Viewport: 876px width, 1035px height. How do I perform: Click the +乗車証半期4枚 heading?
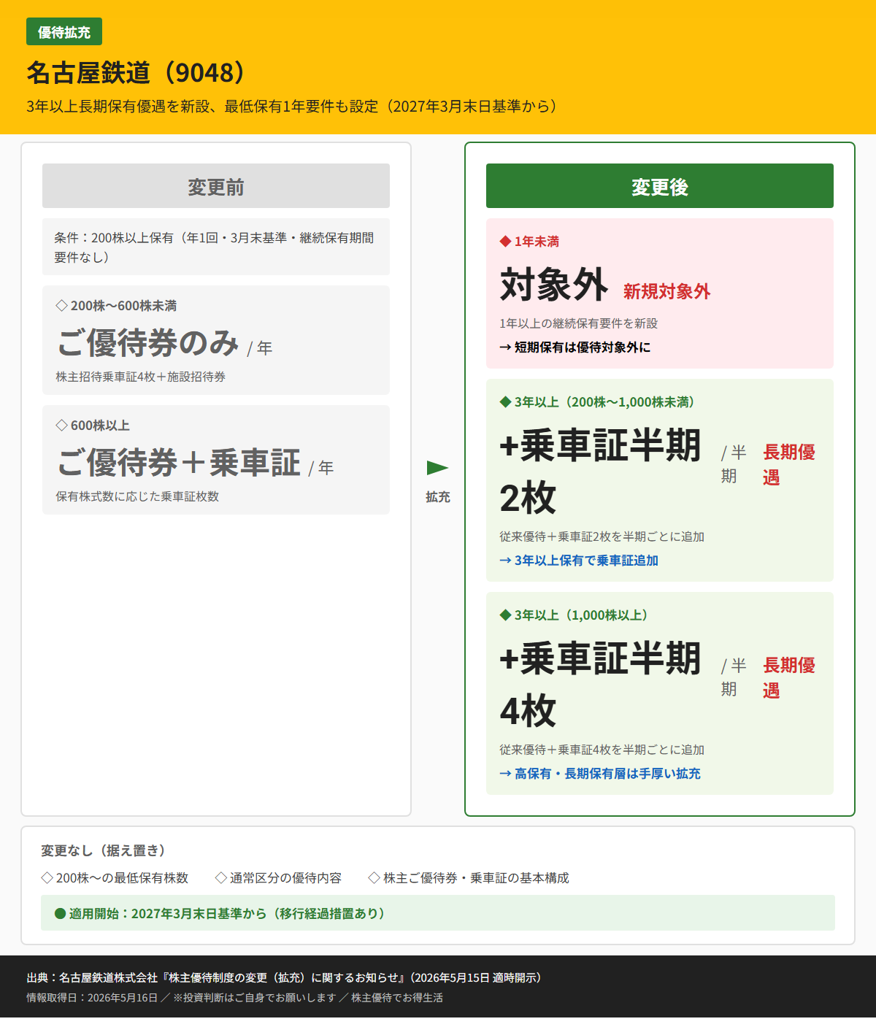tap(600, 685)
